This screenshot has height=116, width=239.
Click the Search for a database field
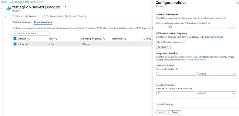click(31, 33)
